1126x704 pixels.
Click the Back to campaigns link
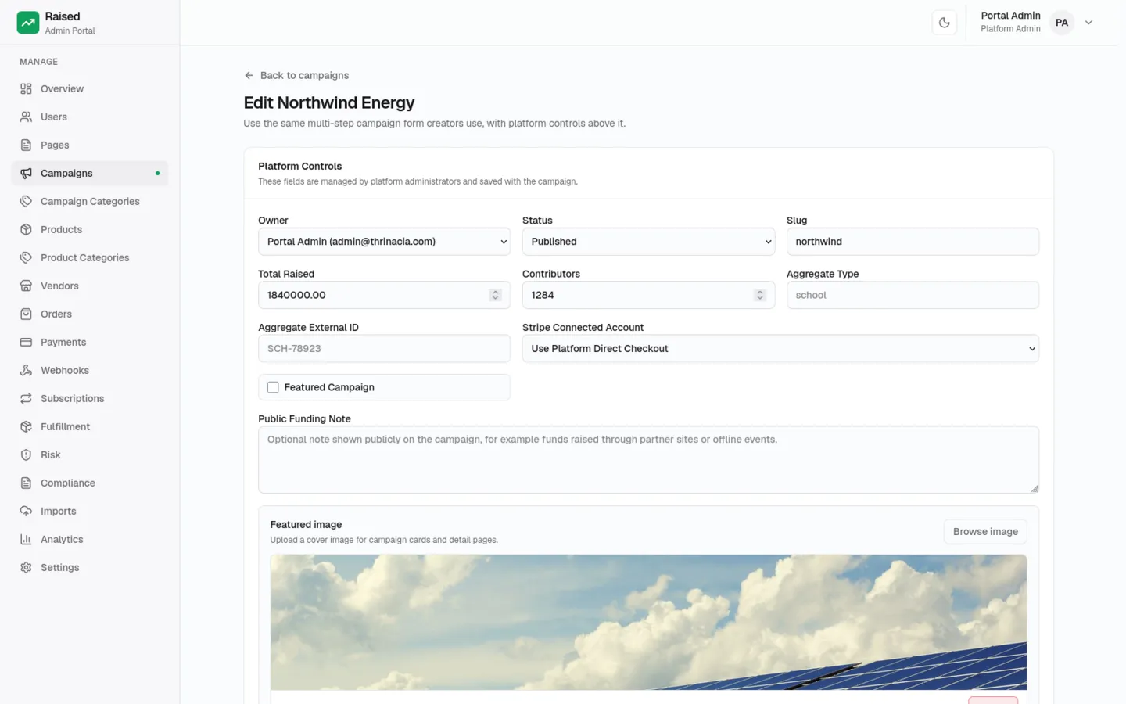pyautogui.click(x=296, y=75)
